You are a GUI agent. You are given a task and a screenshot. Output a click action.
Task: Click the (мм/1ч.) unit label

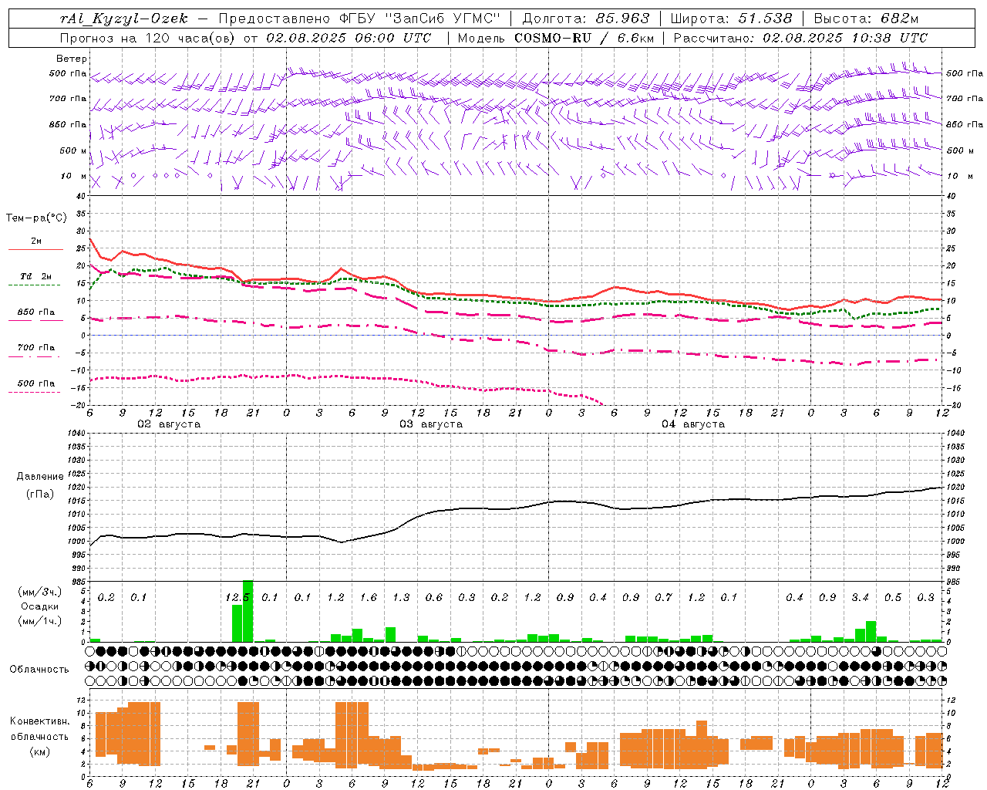(39, 621)
